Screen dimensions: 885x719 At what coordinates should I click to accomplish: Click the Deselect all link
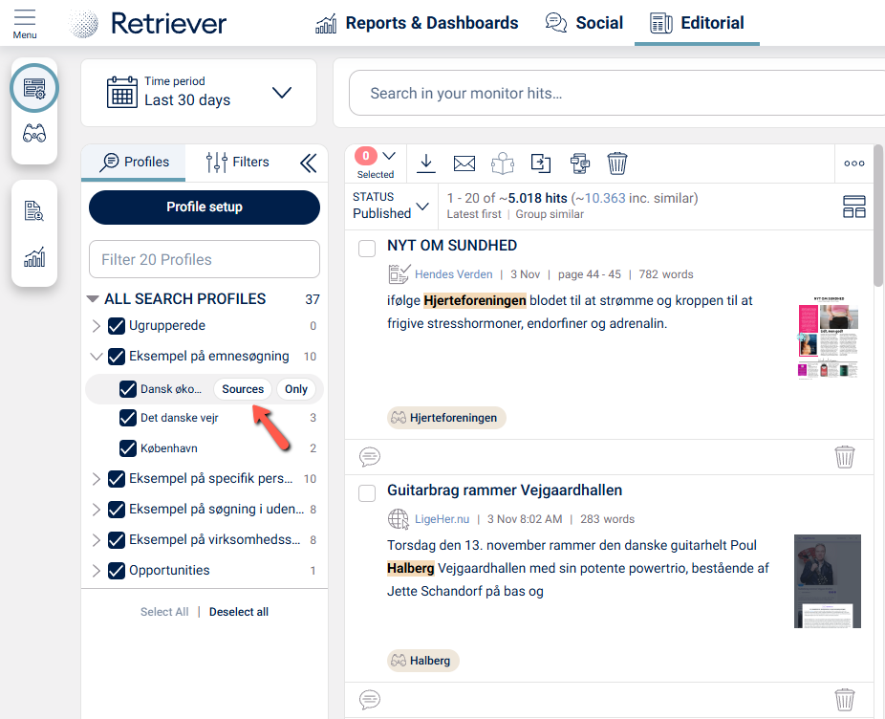click(239, 612)
